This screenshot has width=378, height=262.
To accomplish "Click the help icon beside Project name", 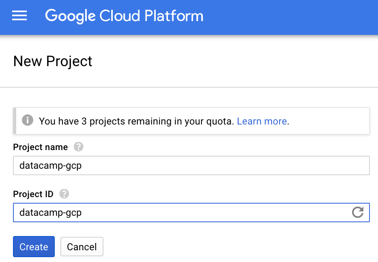I will (x=78, y=147).
